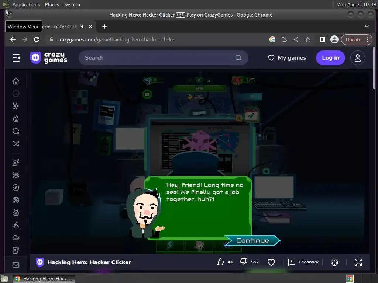Open Chrome's three-dot menu
Screen dimensions: 378x283
point(367,39)
